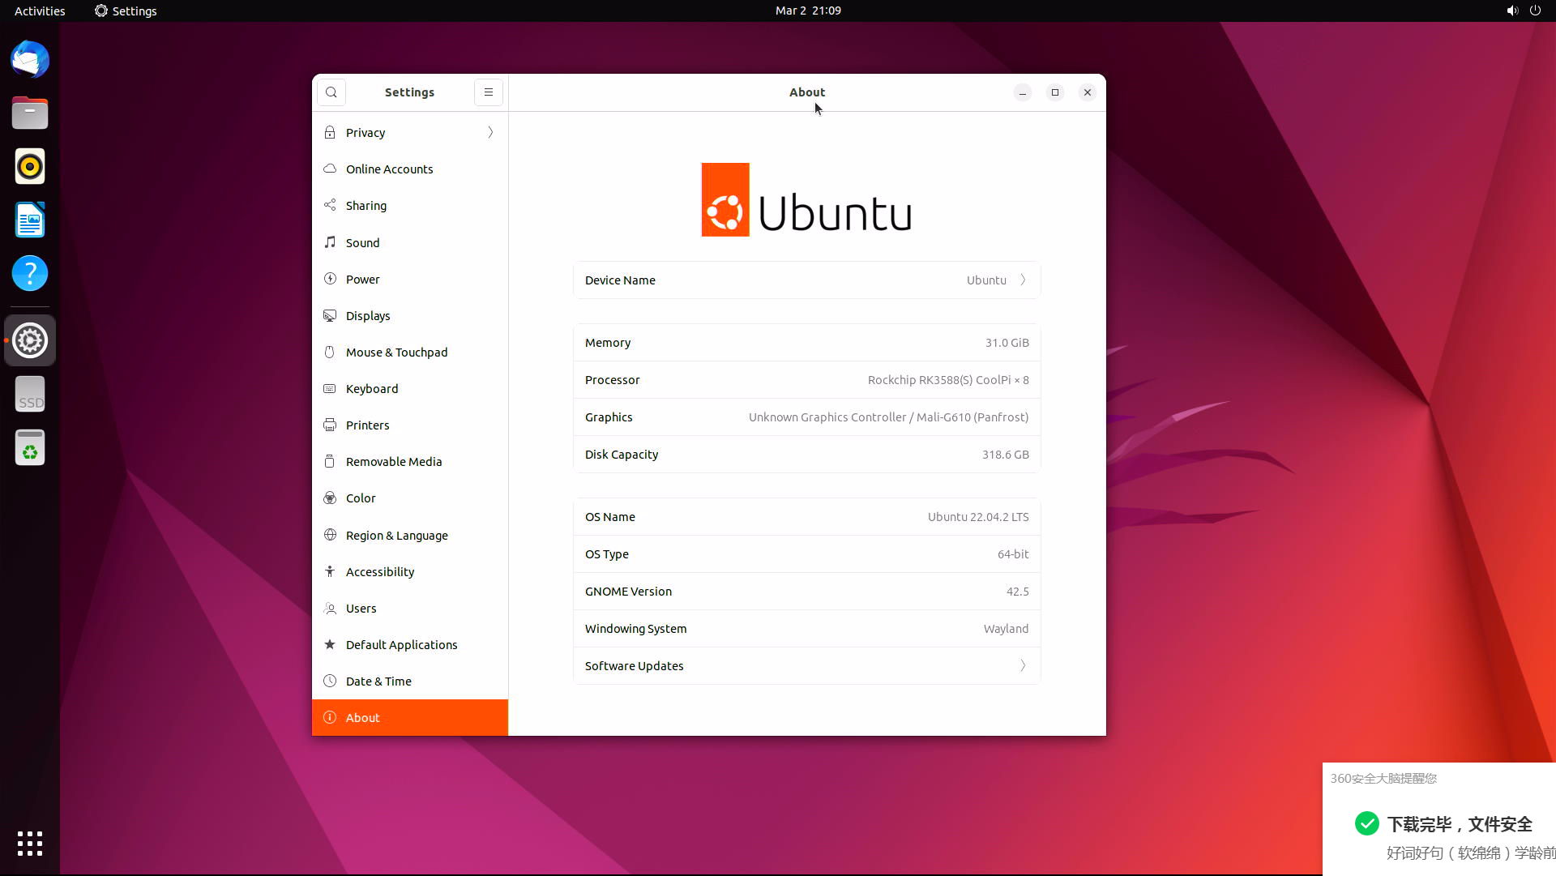Image resolution: width=1556 pixels, height=876 pixels.
Task: Click the Printers label in the sidebar
Action: [367, 425]
